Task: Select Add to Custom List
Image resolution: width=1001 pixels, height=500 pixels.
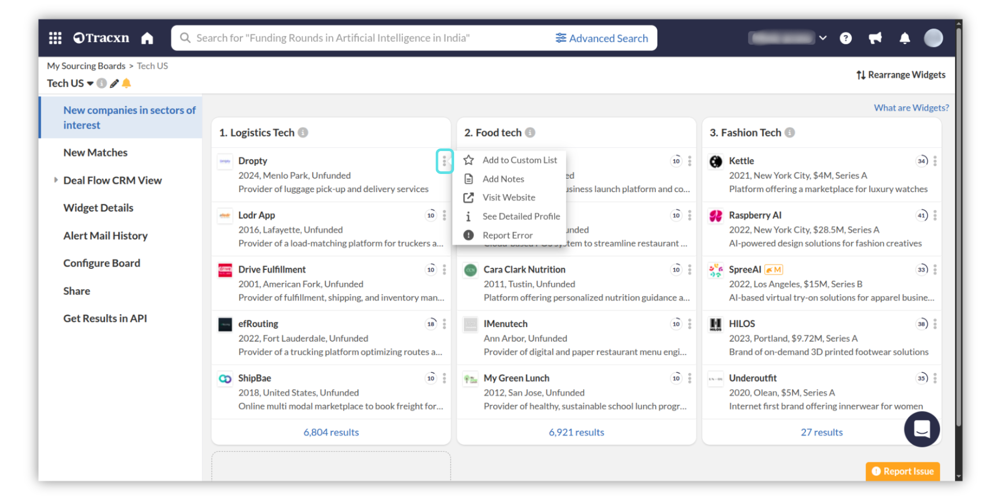Action: 519,160
